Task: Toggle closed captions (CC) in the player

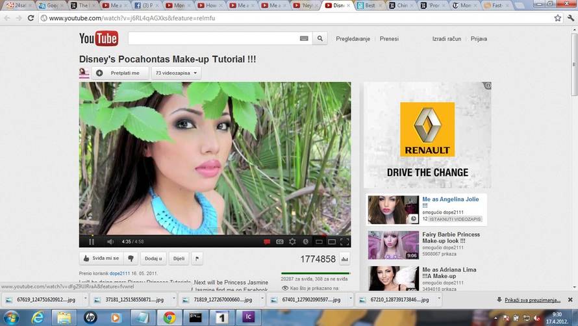Action: click(x=280, y=242)
